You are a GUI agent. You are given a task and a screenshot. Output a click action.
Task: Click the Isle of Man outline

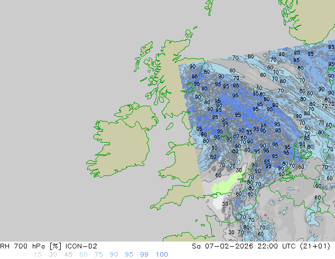170,126
